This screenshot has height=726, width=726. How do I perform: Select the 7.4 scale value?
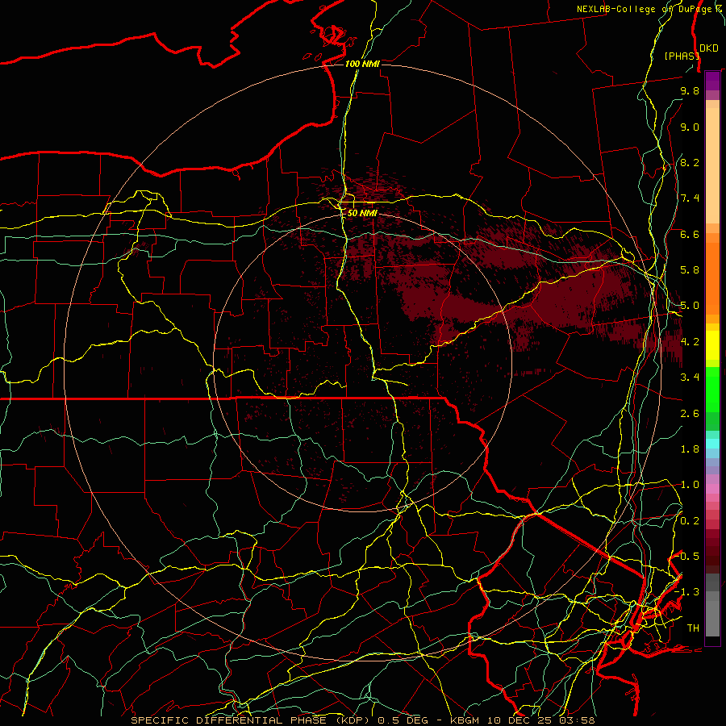pyautogui.click(x=690, y=198)
